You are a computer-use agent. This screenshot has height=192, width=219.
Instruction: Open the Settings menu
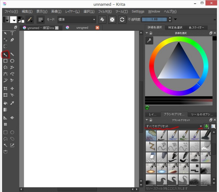[x=138, y=12]
